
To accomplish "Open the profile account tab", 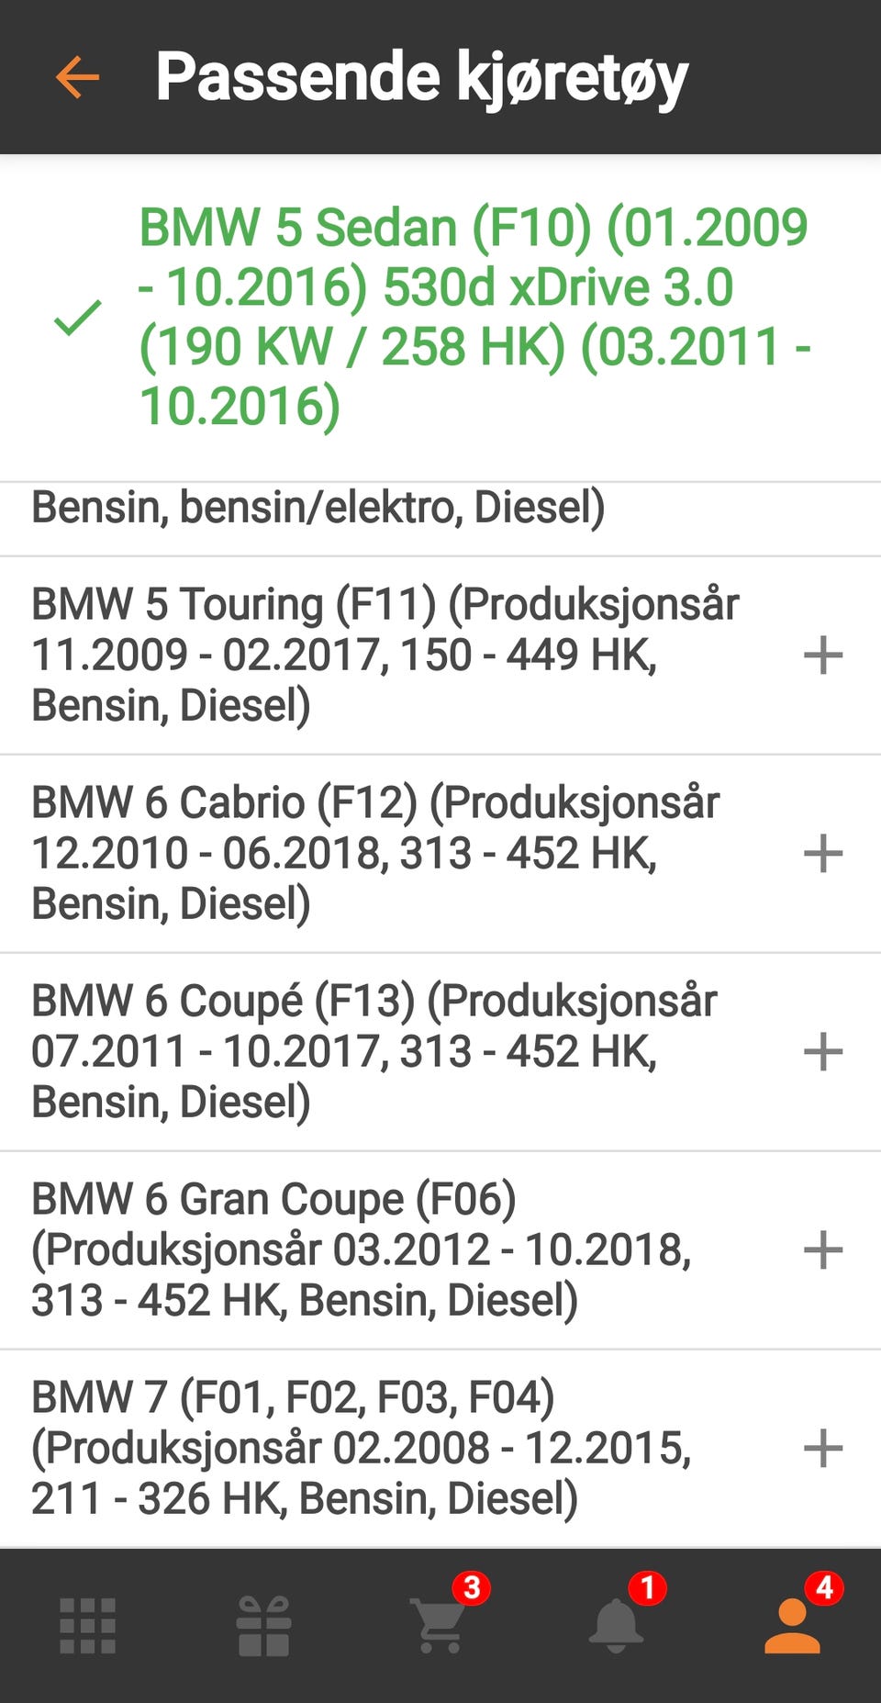I will click(x=792, y=1626).
